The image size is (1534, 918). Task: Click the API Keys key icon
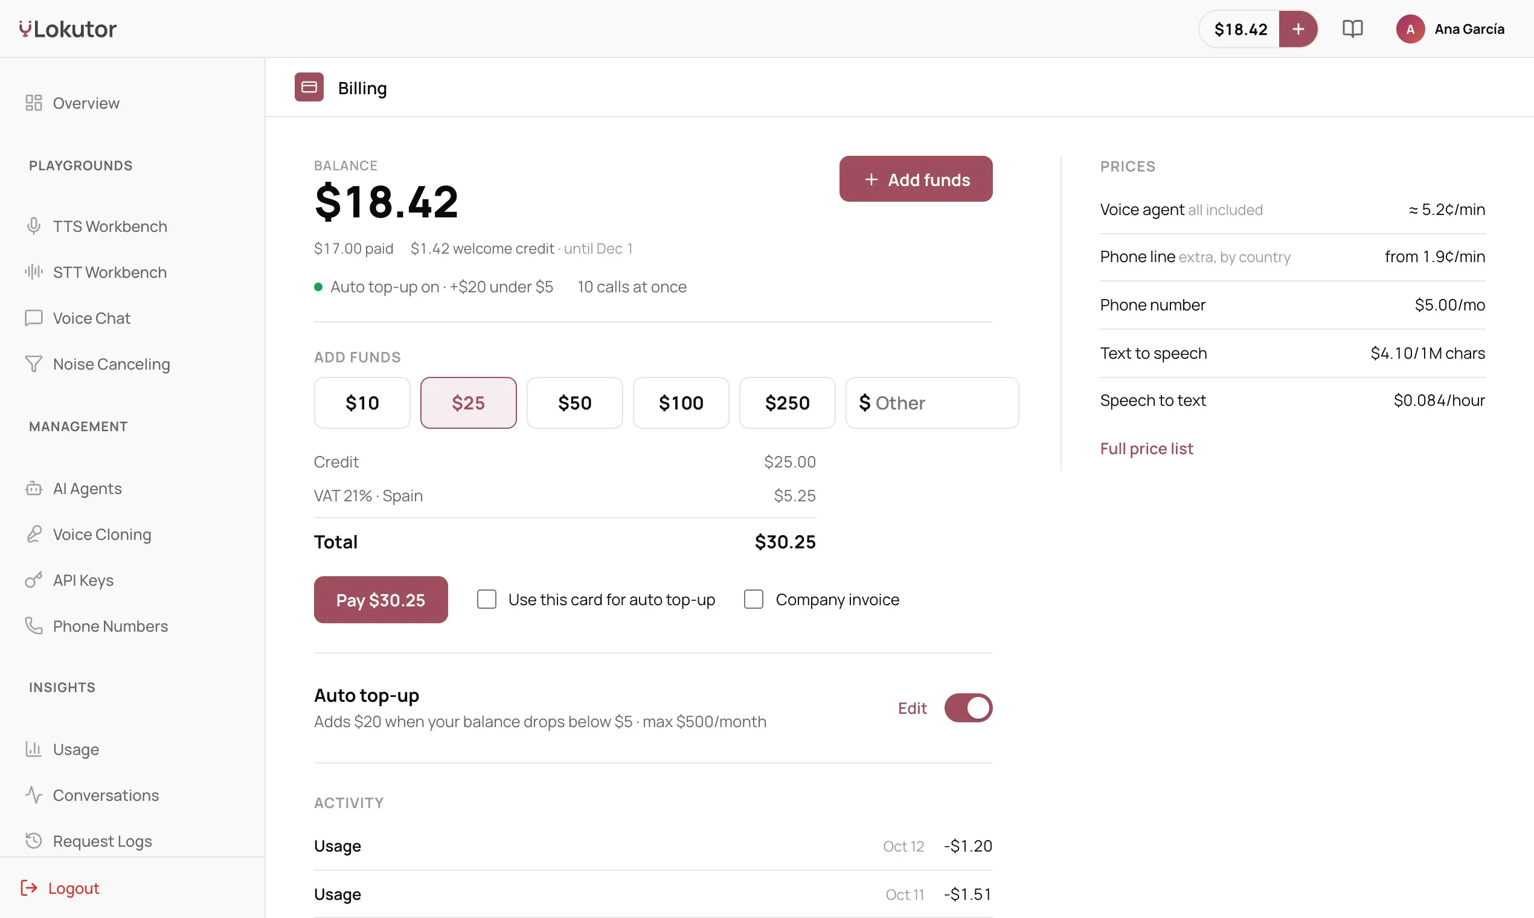pos(33,580)
